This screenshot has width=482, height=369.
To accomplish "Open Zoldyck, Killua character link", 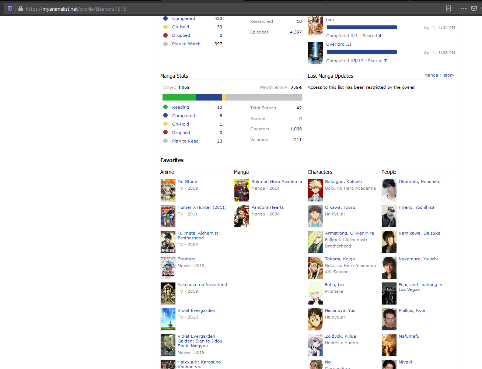I will (x=340, y=336).
